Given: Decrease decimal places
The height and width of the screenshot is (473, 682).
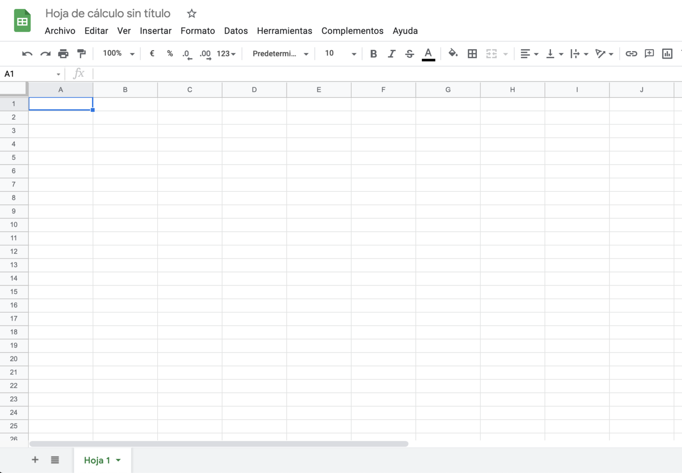Looking at the screenshot, I should [186, 53].
